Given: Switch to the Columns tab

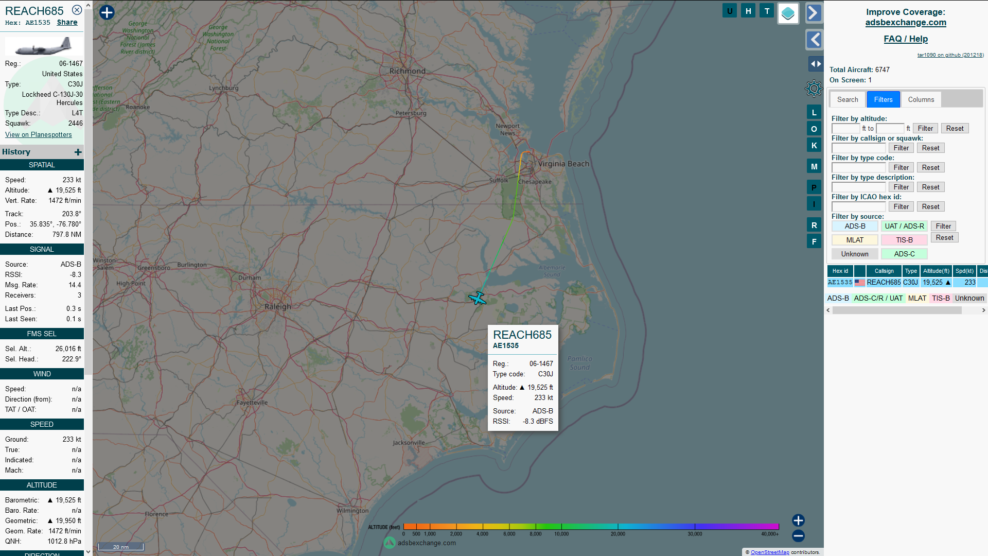Looking at the screenshot, I should (921, 100).
